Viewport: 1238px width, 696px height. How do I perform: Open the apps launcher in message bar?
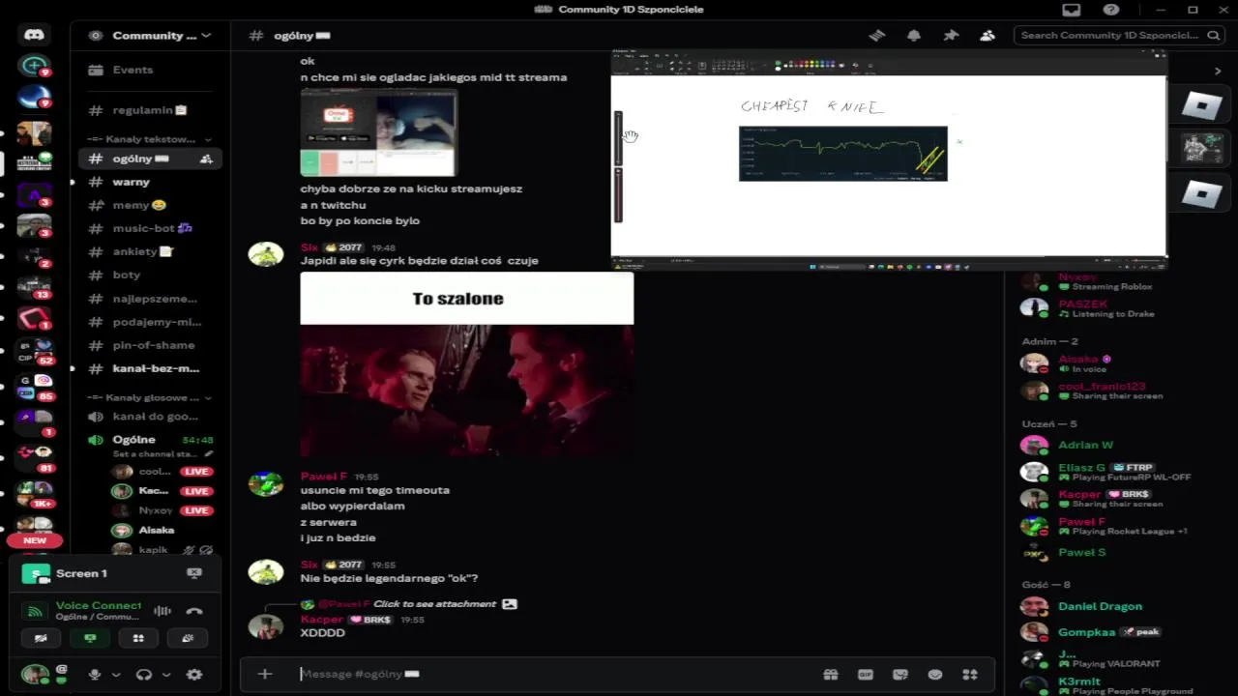click(x=970, y=675)
